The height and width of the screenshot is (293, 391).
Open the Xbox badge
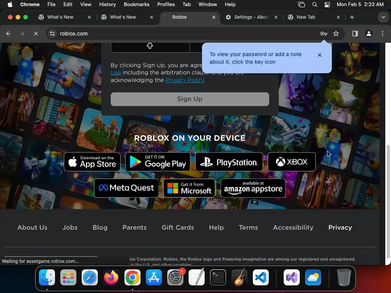coord(291,162)
